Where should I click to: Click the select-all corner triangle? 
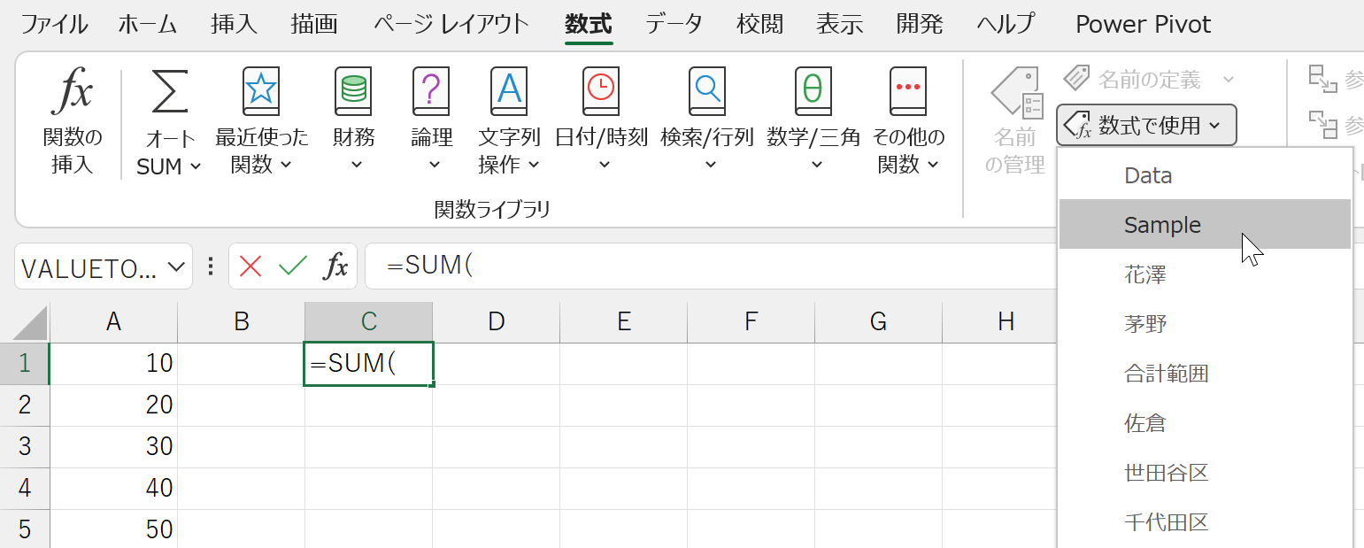pyautogui.click(x=25, y=322)
